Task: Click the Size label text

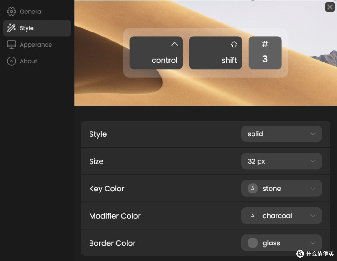Action: pos(96,161)
